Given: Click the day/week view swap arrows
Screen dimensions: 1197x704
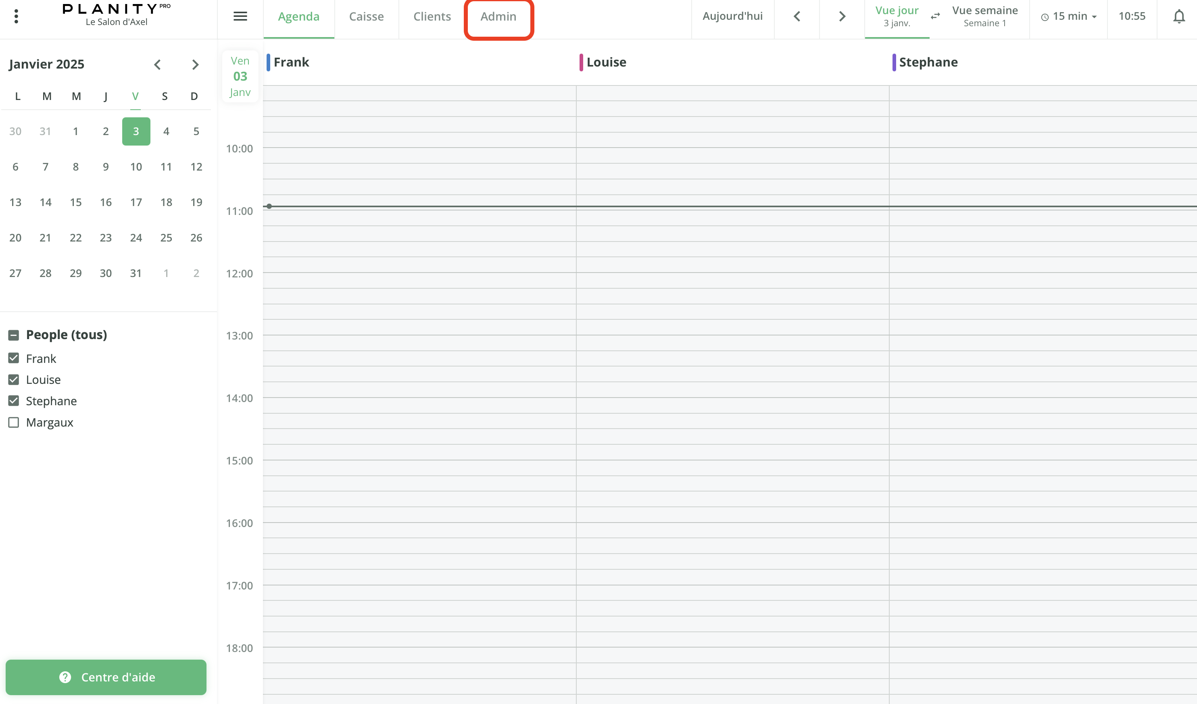Looking at the screenshot, I should pyautogui.click(x=935, y=17).
